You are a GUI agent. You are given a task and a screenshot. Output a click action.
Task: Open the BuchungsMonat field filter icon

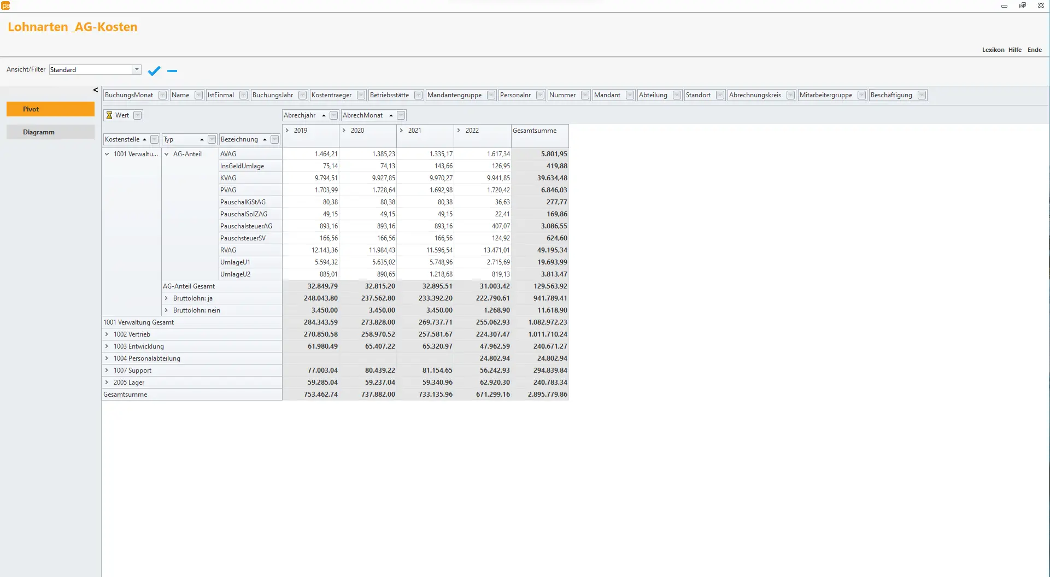tap(162, 95)
